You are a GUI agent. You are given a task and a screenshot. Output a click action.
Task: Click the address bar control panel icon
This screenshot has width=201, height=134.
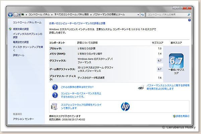point(23,14)
